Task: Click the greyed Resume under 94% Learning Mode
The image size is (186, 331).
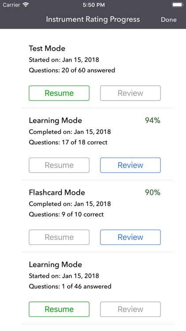Action: point(59,165)
